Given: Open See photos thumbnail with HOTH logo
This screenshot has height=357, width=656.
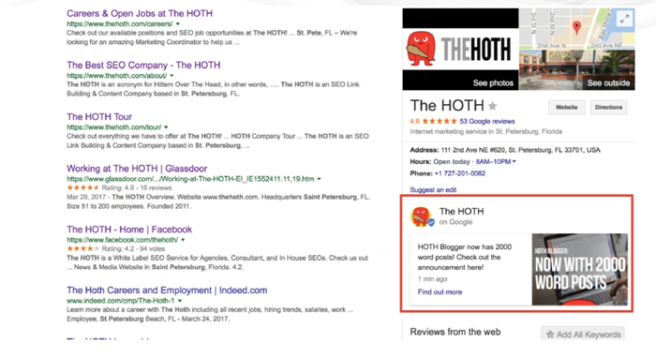Looking at the screenshot, I should click(461, 50).
